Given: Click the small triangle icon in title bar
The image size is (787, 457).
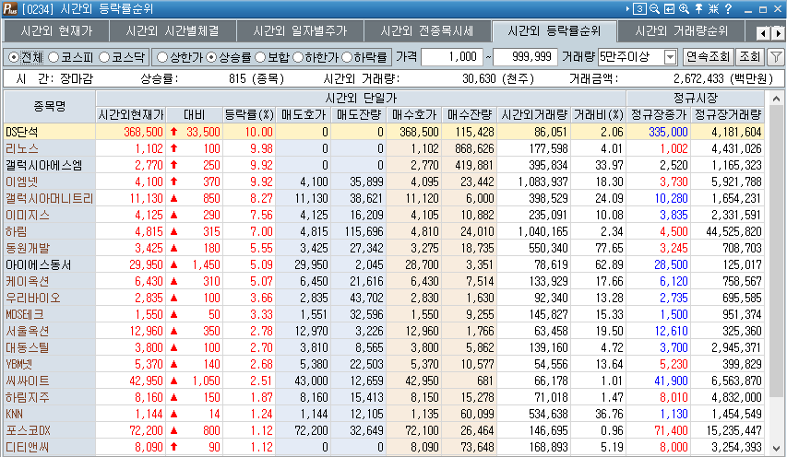Looking at the screenshot, I should coord(628,9).
